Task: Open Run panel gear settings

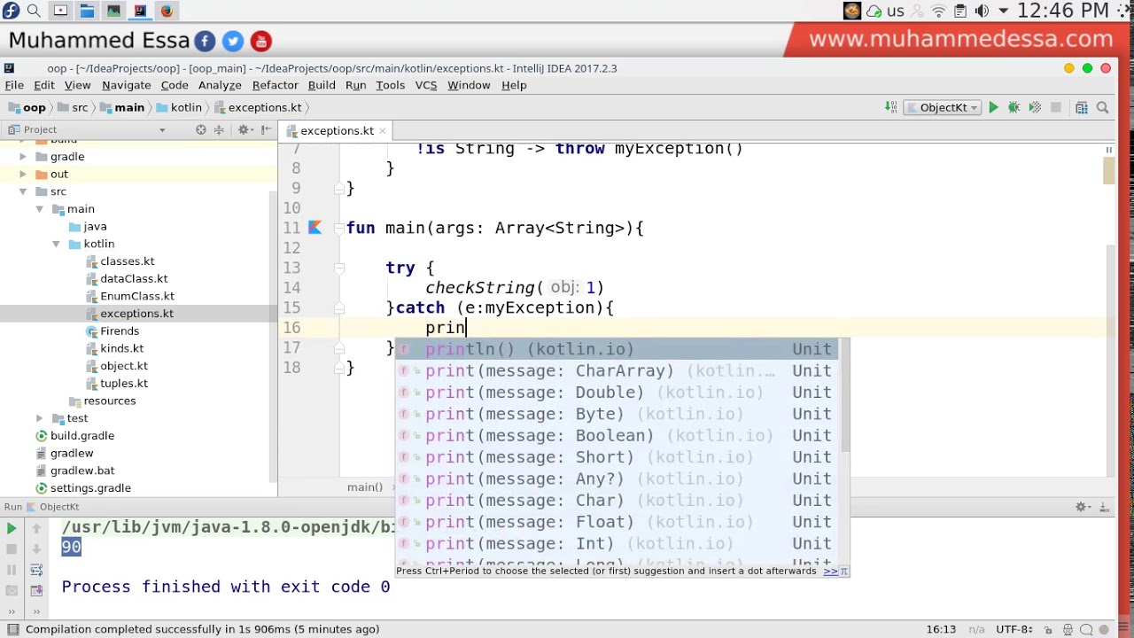Action: point(1082,507)
